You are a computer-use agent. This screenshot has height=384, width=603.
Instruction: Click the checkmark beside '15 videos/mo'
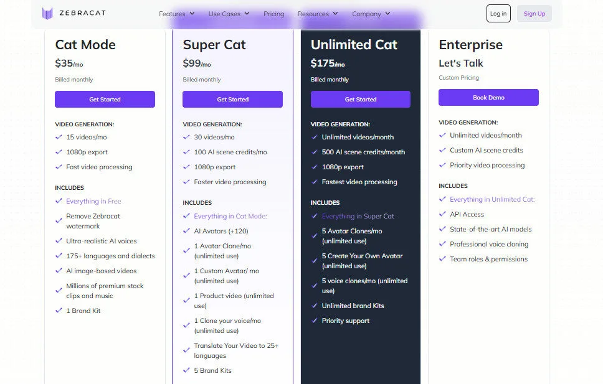tap(60, 137)
